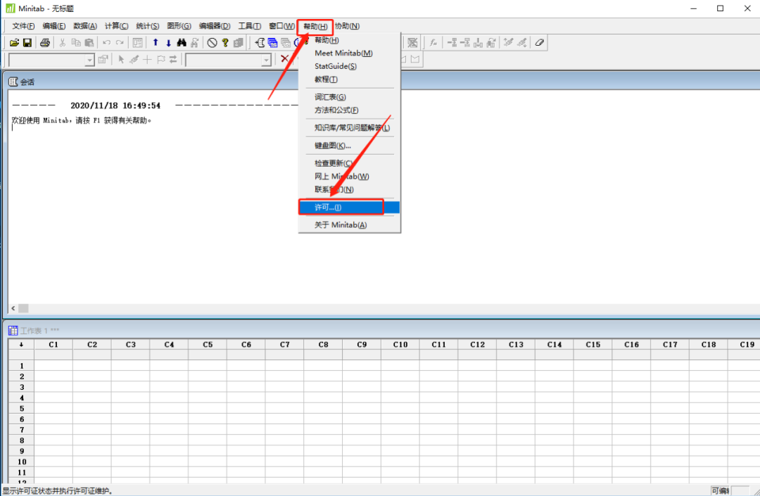Open the 计算(C) menu
This screenshot has width=760, height=496.
116,26
